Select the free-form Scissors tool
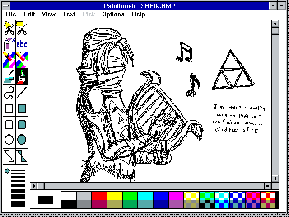289x217 pixels. pos(9,28)
